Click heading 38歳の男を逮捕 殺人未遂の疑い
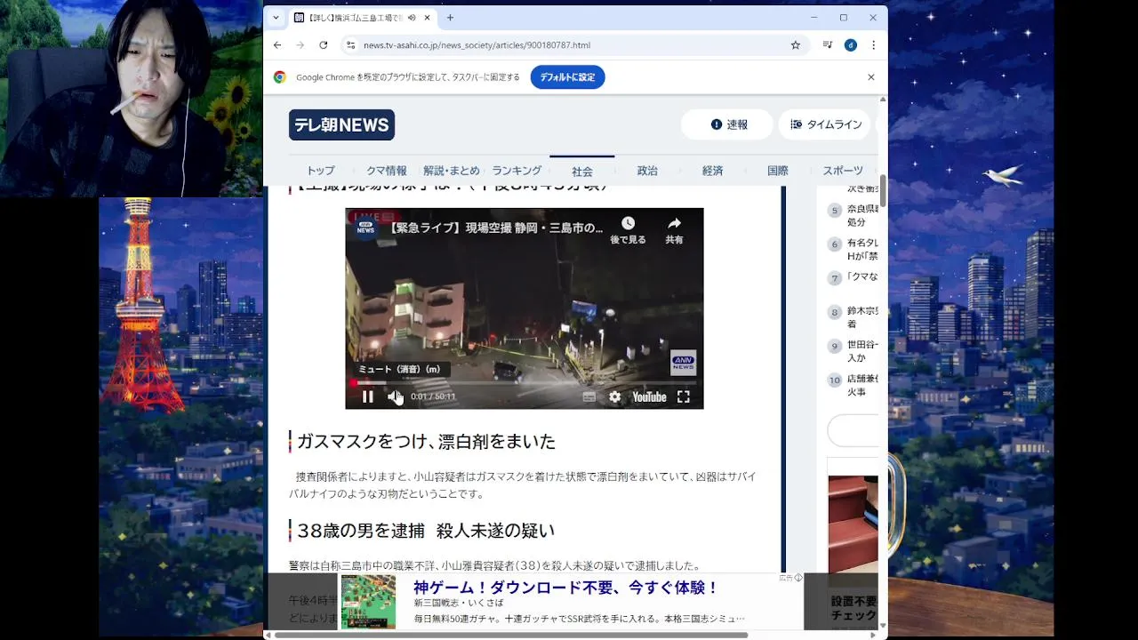The image size is (1138, 640). tap(425, 531)
